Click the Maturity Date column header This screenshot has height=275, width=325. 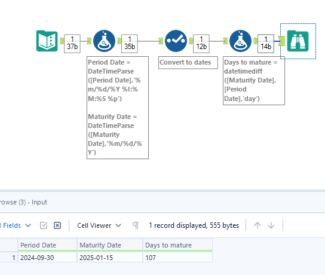click(x=110, y=245)
